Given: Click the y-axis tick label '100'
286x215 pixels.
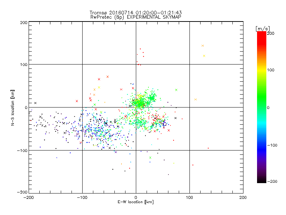Looking at the screenshot, I should pyautogui.click(x=24, y=64).
